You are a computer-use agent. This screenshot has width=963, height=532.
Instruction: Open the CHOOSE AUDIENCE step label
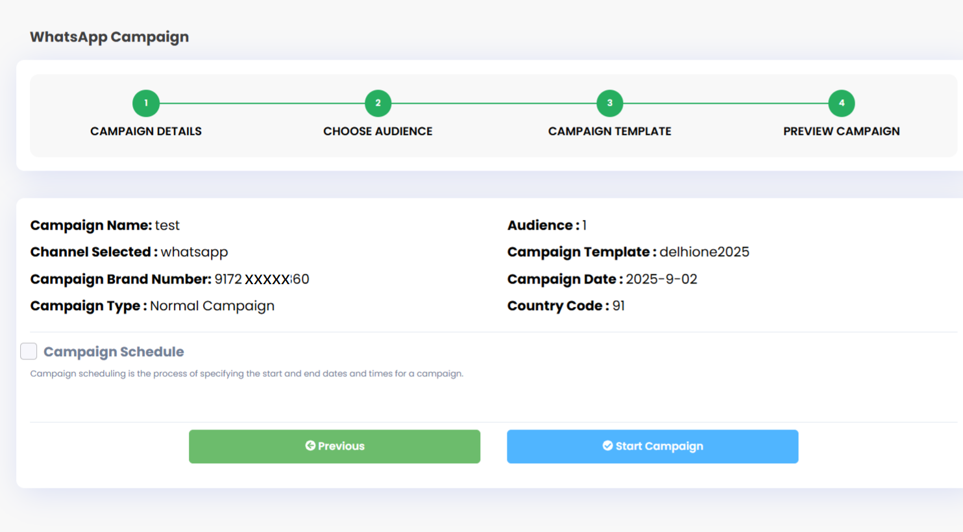(378, 131)
